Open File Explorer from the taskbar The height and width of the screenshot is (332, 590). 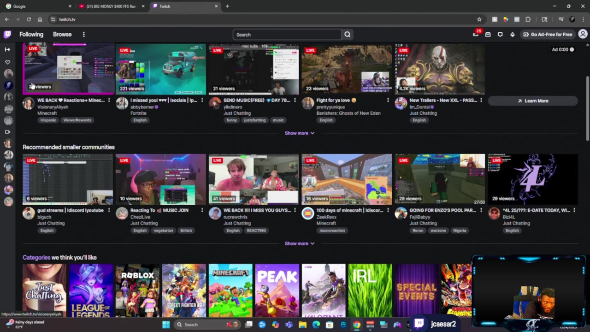(302, 325)
